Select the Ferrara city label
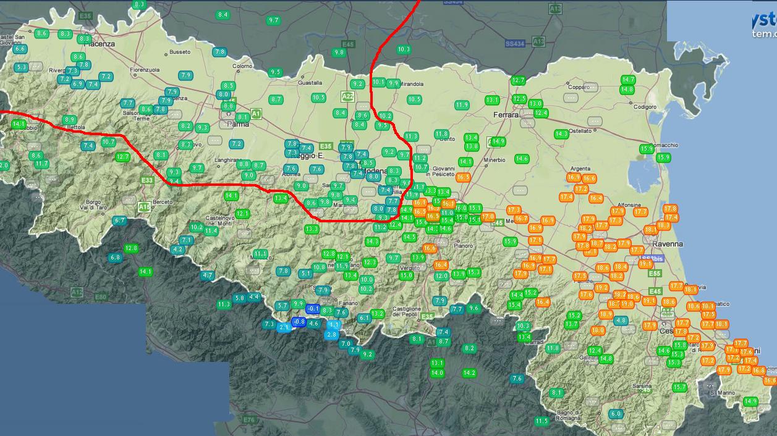Screen dimensions: 777x436 point(505,115)
